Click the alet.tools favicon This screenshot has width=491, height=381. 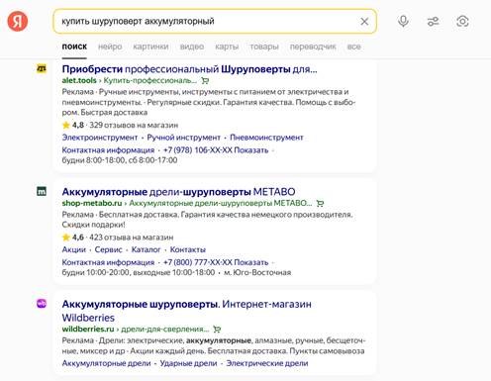click(42, 68)
